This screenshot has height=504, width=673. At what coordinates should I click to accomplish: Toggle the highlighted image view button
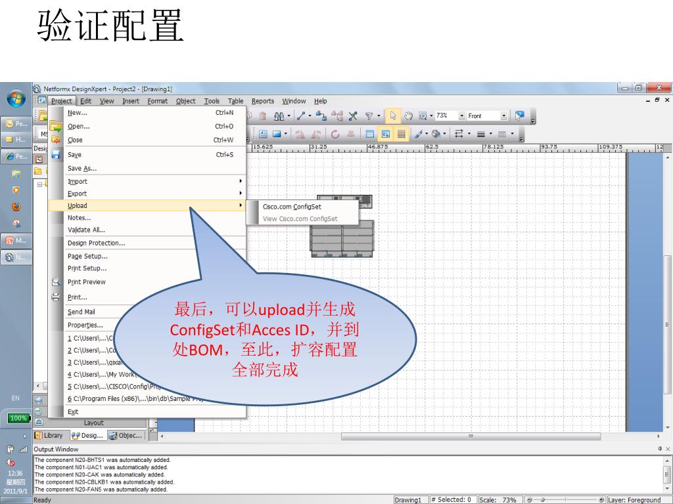(385, 134)
